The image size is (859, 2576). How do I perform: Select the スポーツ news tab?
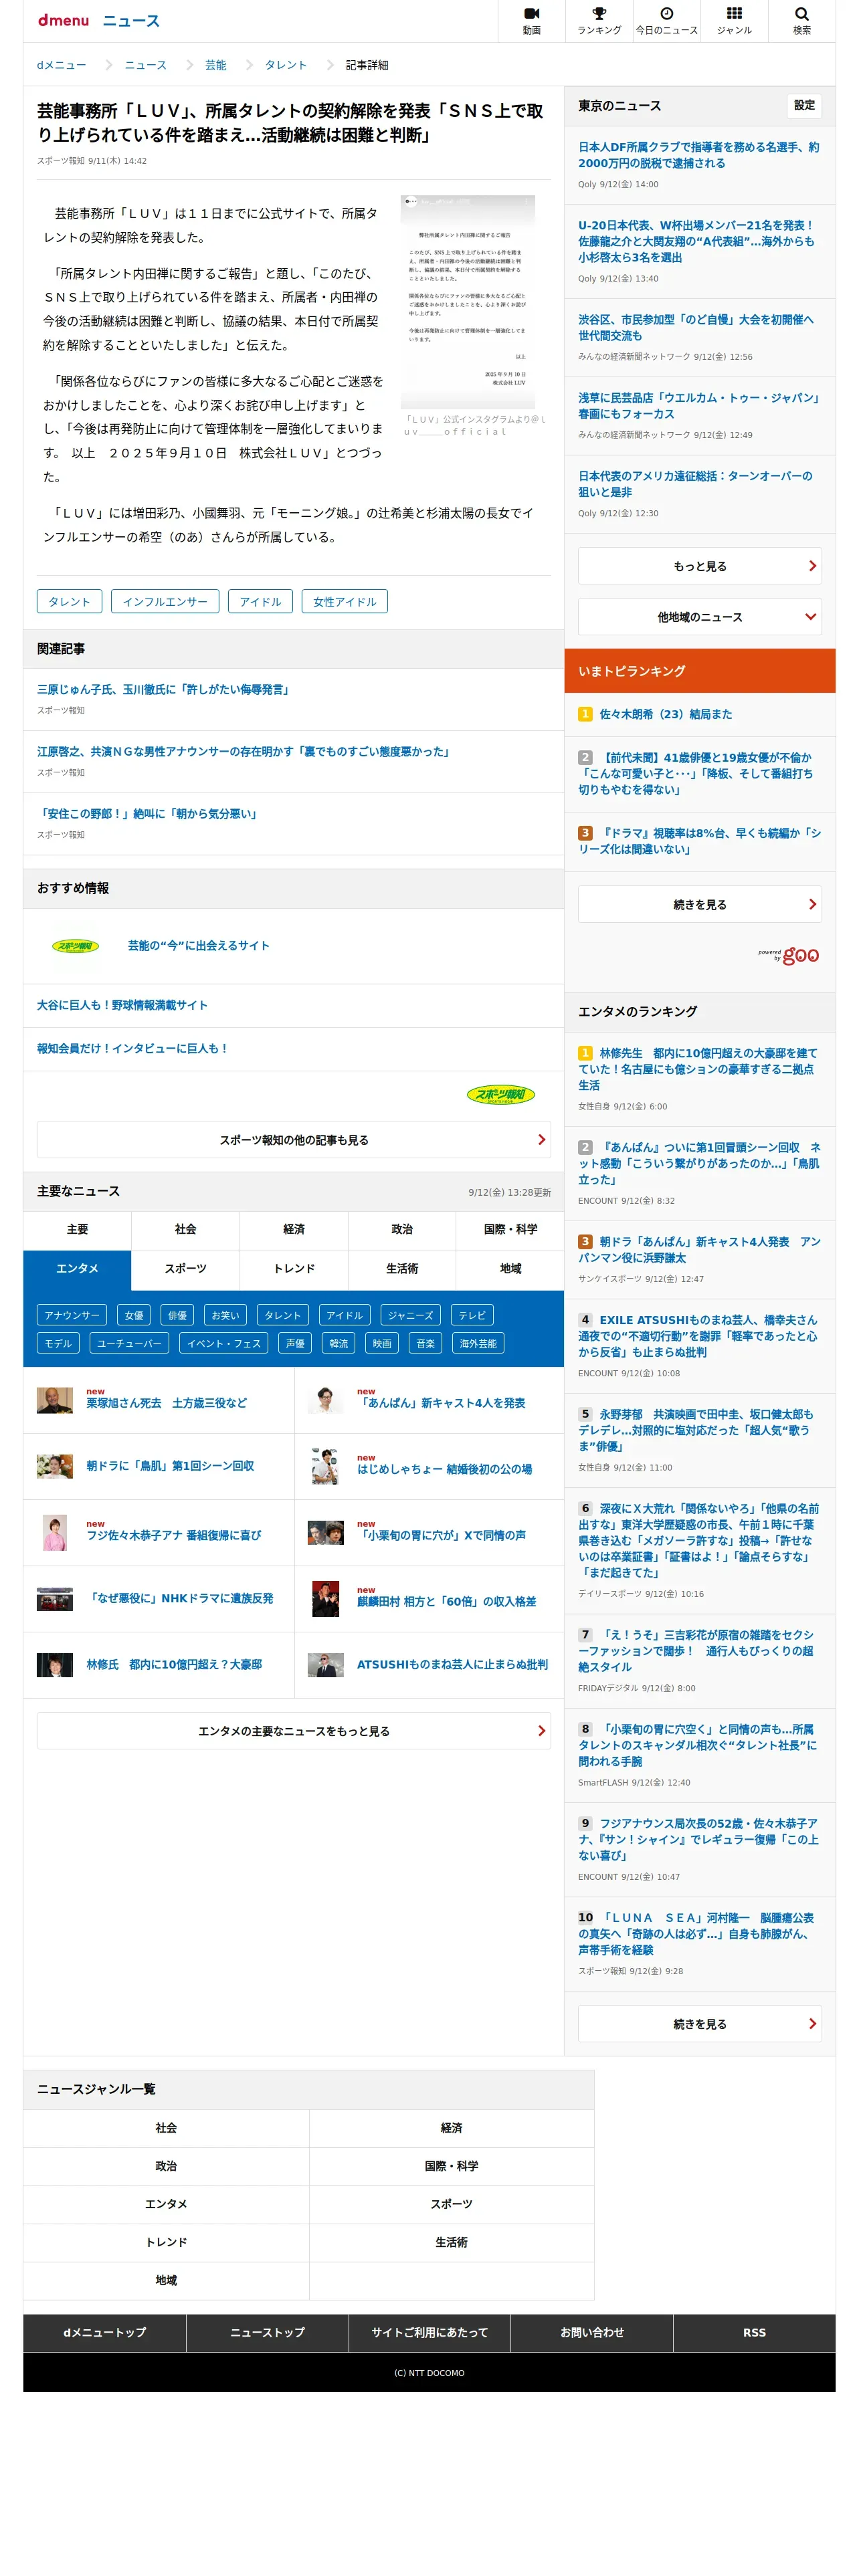pos(185,1269)
